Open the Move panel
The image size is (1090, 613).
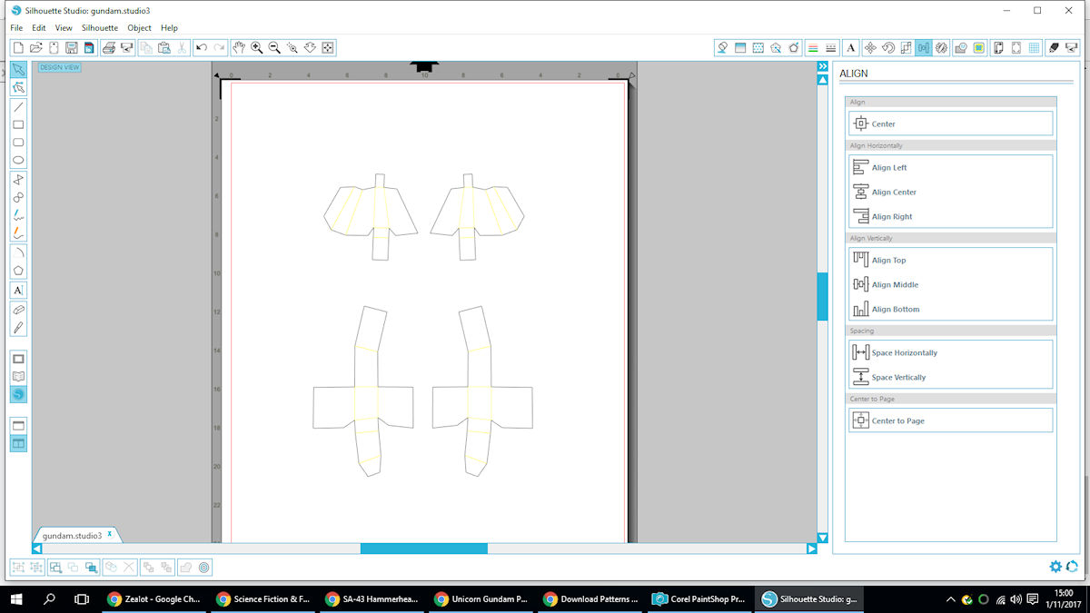[x=869, y=47]
